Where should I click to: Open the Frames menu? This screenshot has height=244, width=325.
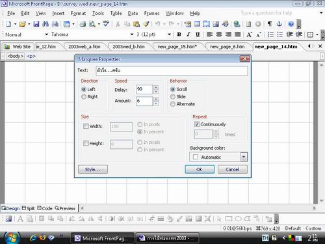pyautogui.click(x=151, y=13)
